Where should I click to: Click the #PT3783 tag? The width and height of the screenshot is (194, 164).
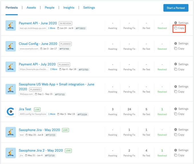click(x=84, y=69)
